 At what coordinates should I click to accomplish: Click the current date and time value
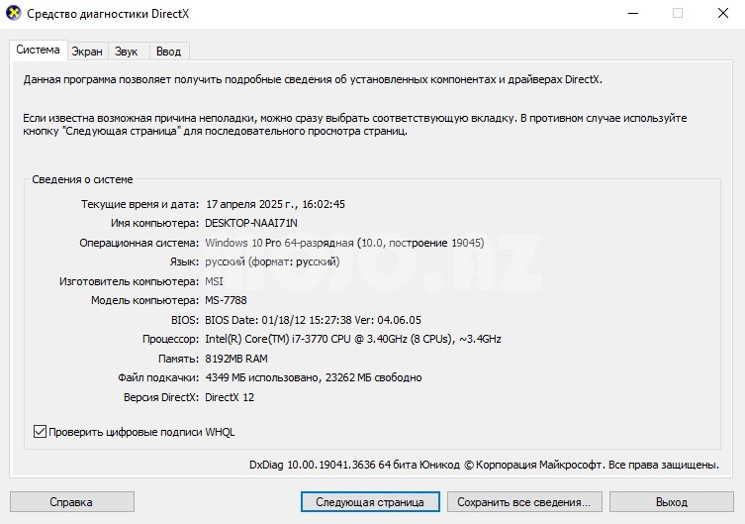click(274, 204)
